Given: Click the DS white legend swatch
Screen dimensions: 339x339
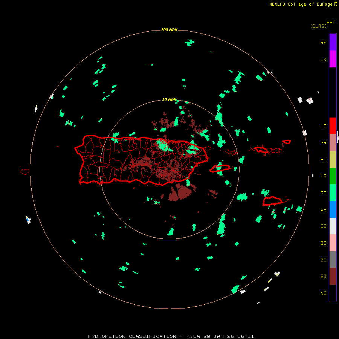Looking at the screenshot, I should point(333,226).
